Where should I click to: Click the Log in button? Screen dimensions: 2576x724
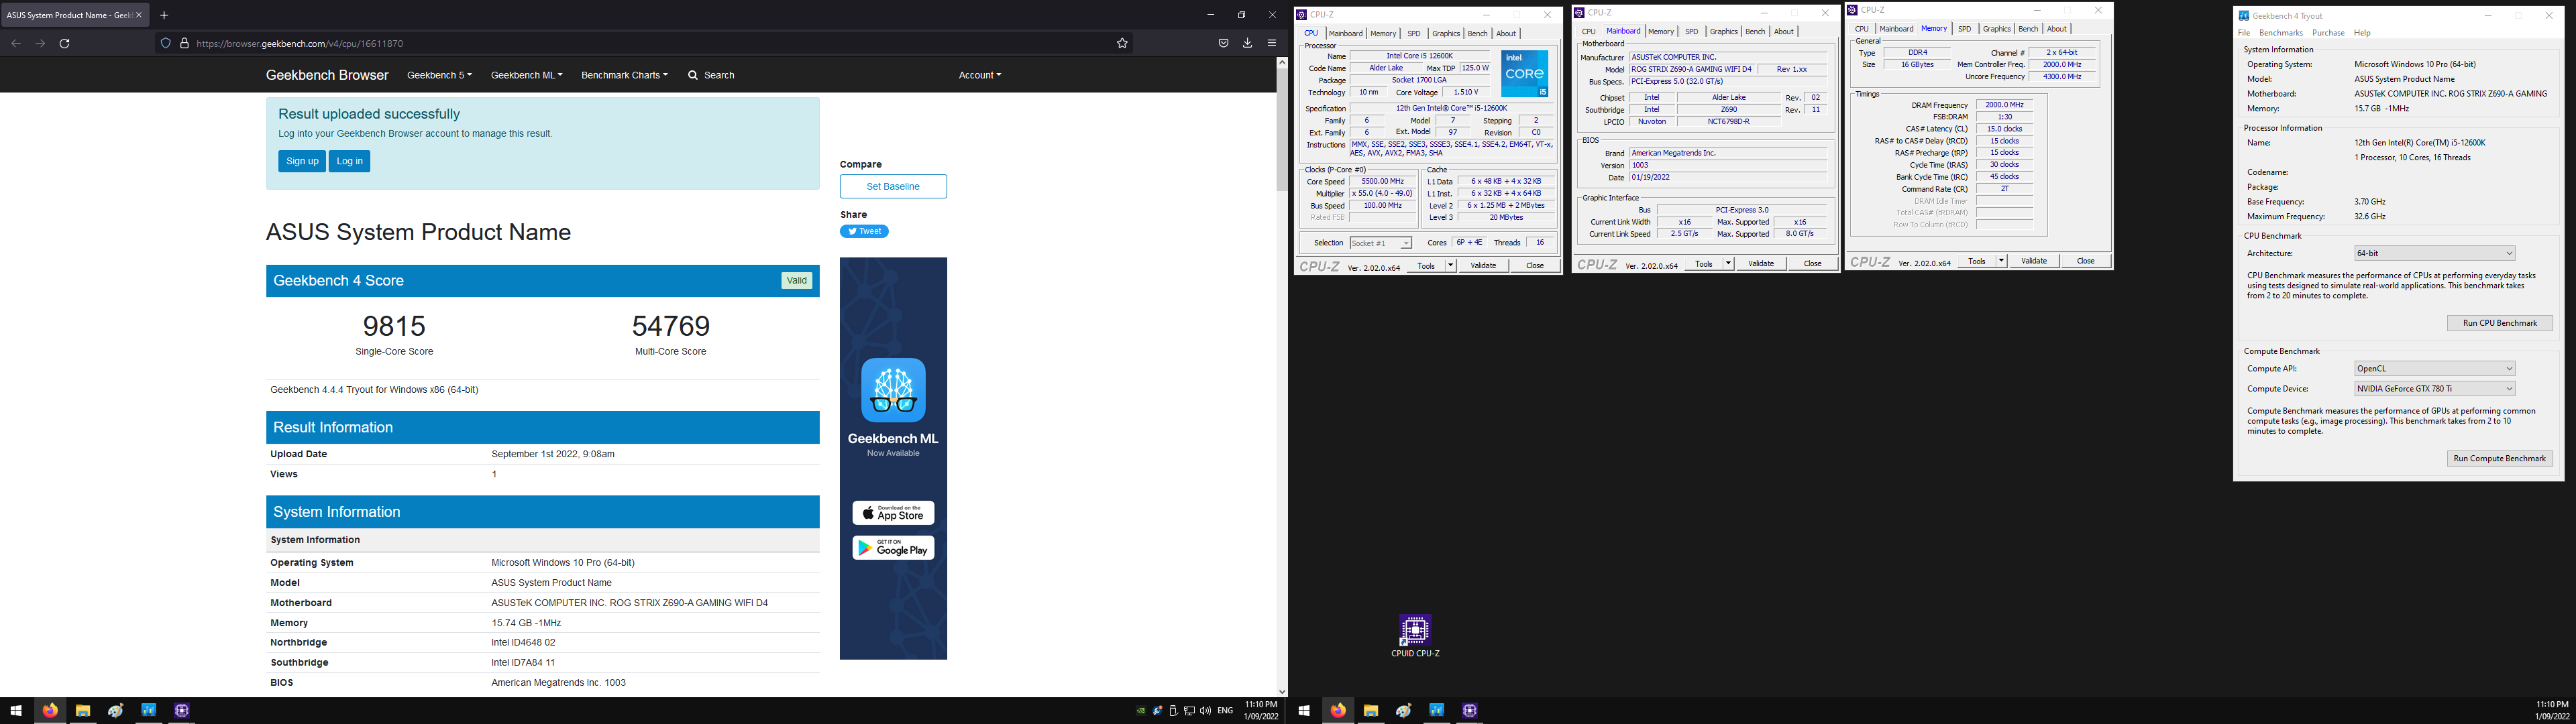(350, 161)
